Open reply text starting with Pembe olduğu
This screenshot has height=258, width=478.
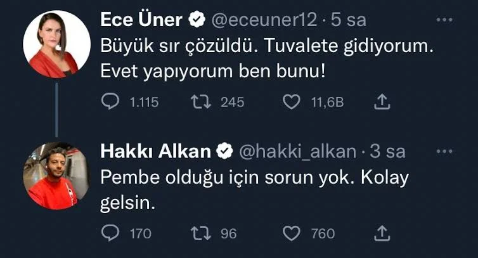tap(254, 189)
